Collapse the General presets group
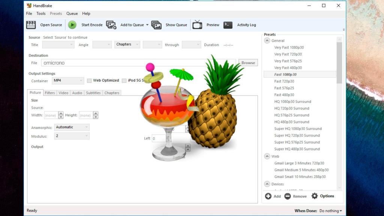Image resolution: width=384 pixels, height=216 pixels. pyautogui.click(x=267, y=40)
